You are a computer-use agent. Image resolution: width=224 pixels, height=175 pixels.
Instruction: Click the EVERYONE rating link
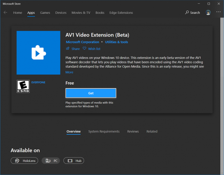click(38, 82)
